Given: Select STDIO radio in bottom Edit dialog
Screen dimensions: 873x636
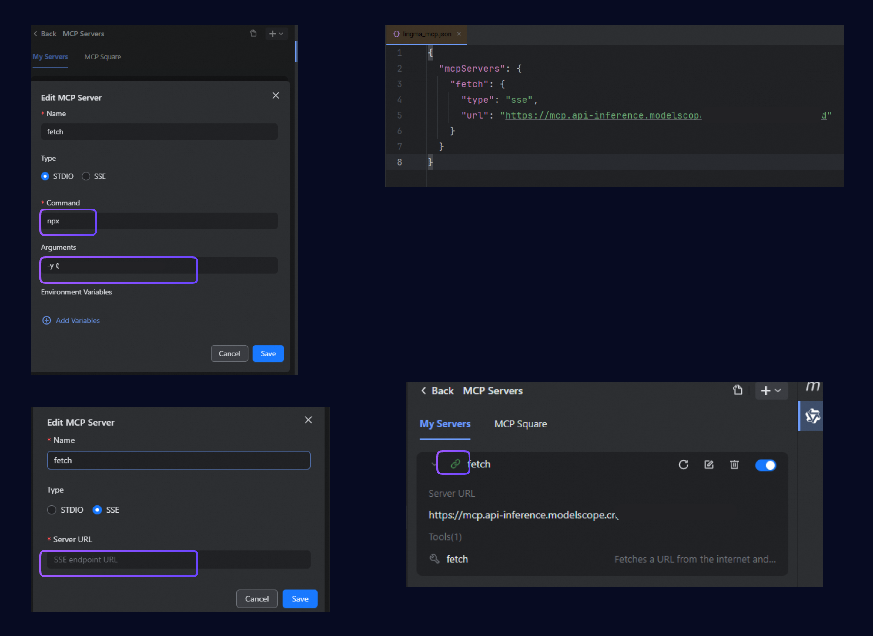Looking at the screenshot, I should tap(52, 510).
